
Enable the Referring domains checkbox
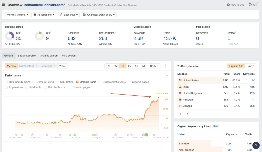point(7,82)
